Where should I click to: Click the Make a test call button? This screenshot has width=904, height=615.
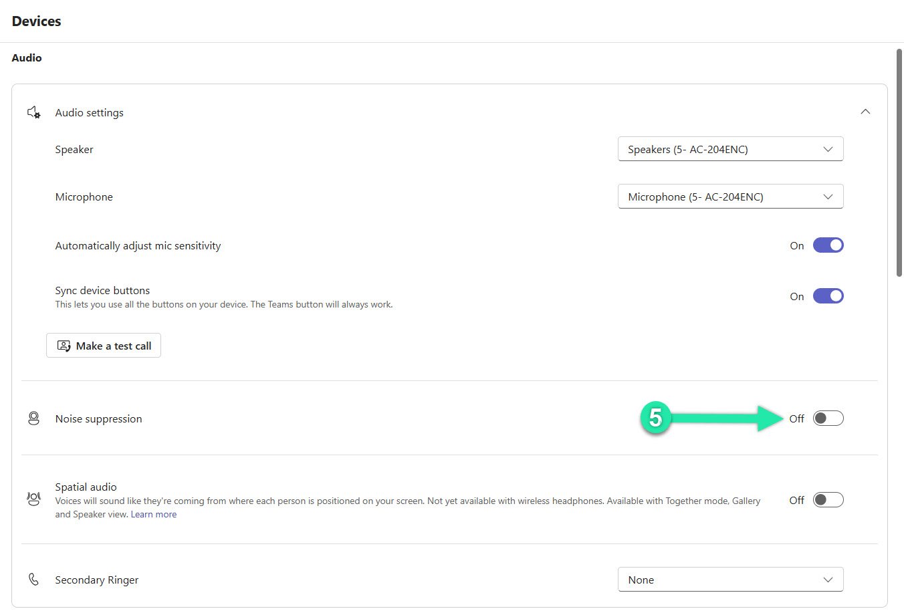(x=104, y=346)
